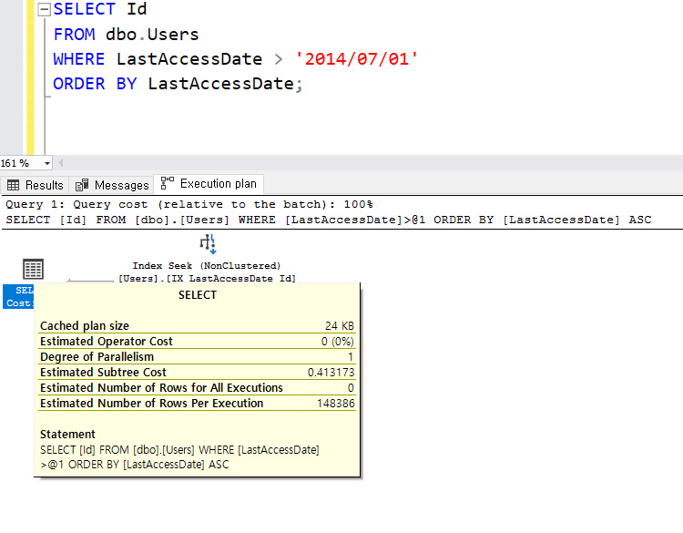Click the parameterized query text under header
Image resolution: width=683 pixels, height=533 pixels.
point(329,220)
